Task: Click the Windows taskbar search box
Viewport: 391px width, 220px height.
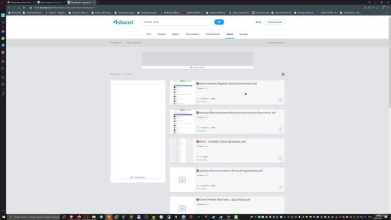Action: 34,217
